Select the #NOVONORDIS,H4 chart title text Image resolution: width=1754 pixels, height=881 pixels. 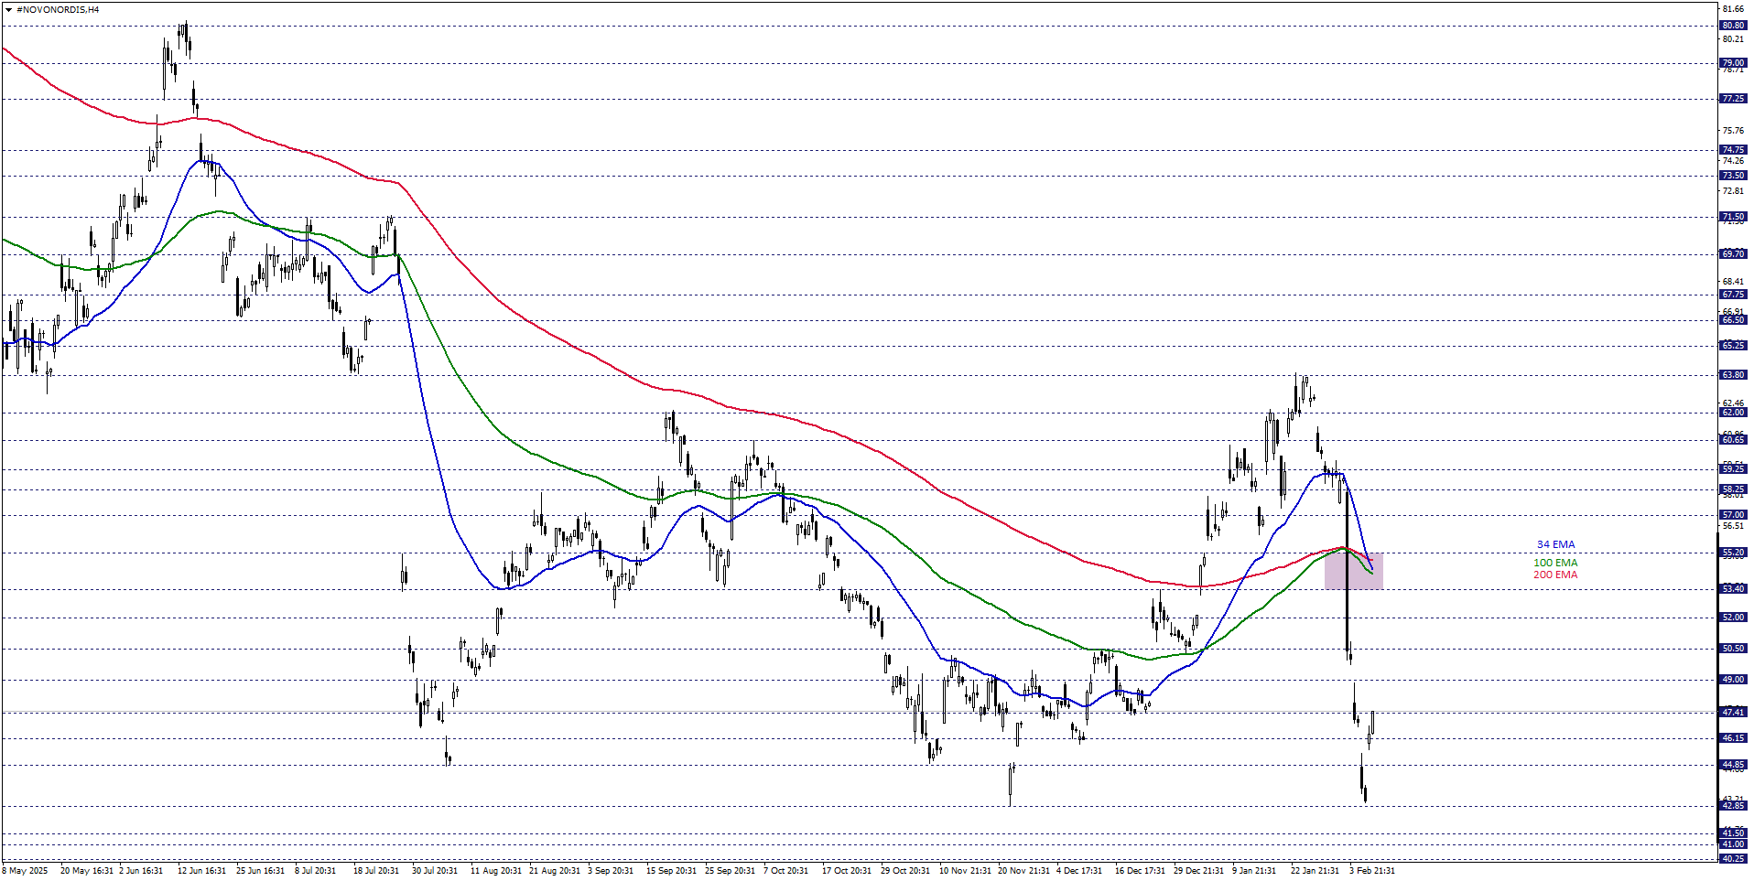(x=57, y=8)
